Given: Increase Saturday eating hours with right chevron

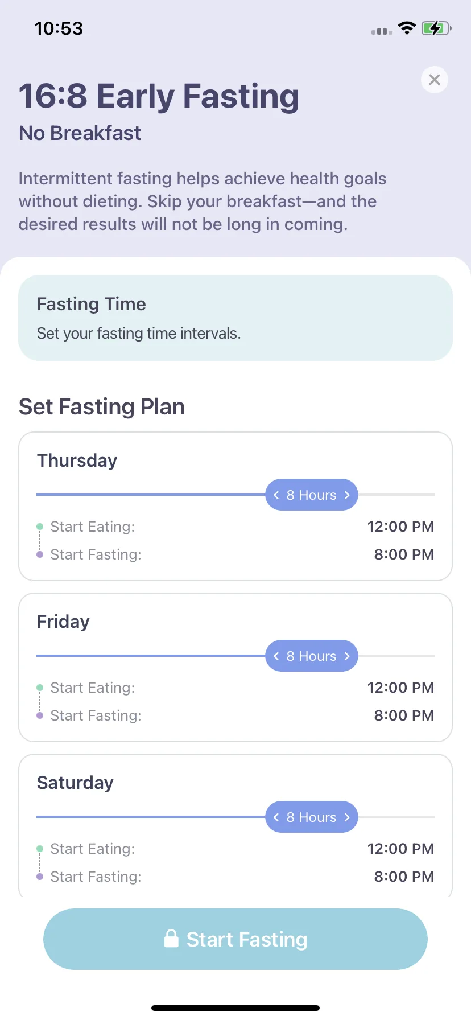Looking at the screenshot, I should click(347, 817).
